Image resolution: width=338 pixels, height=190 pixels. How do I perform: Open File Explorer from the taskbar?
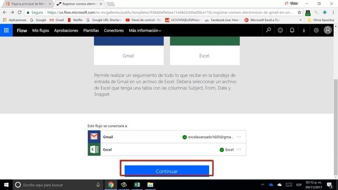pos(150,185)
